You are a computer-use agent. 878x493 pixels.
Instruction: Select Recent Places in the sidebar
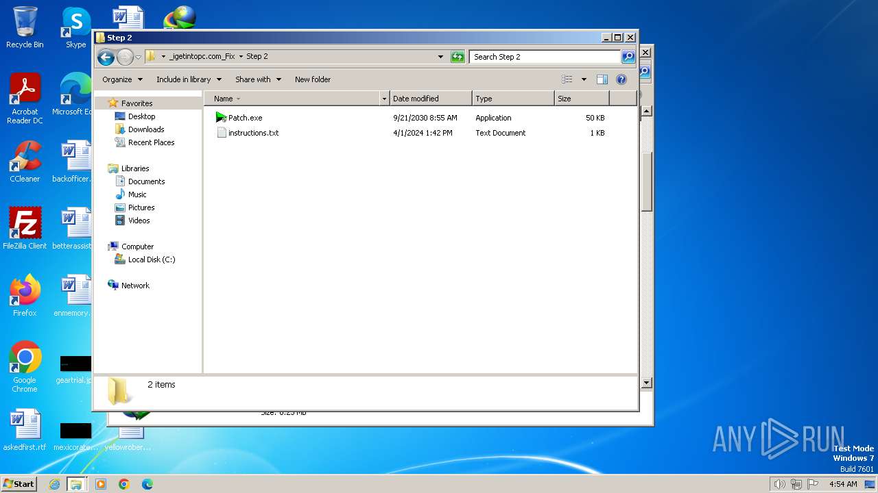pos(151,142)
